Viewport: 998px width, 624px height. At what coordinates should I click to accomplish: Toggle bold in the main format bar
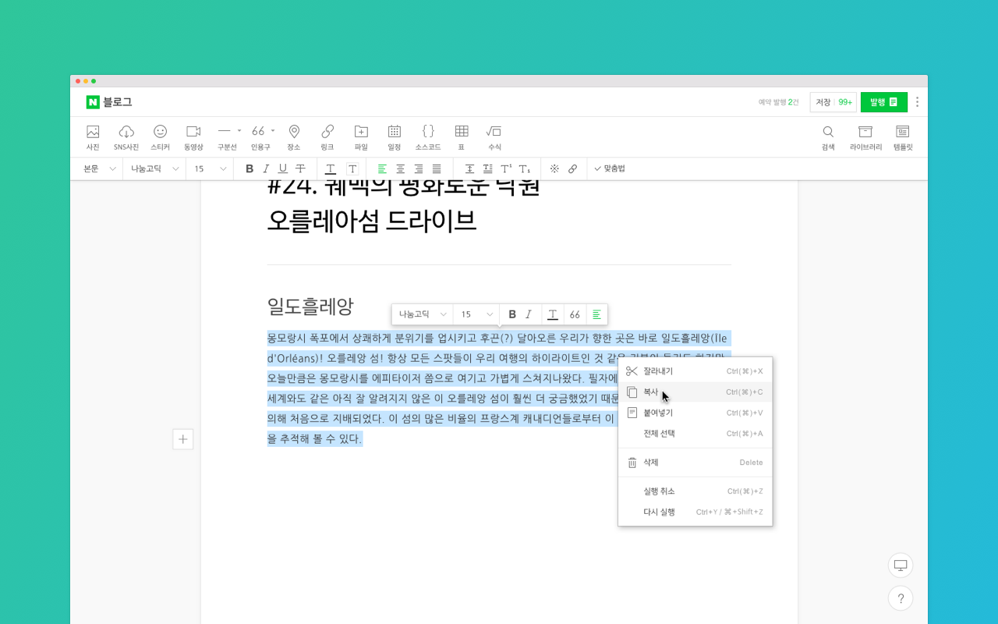249,168
